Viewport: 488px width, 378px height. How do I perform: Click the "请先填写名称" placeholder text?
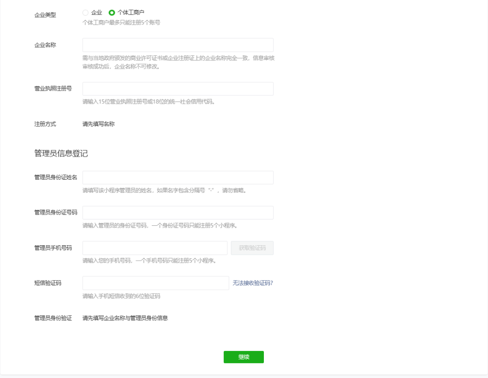(98, 124)
